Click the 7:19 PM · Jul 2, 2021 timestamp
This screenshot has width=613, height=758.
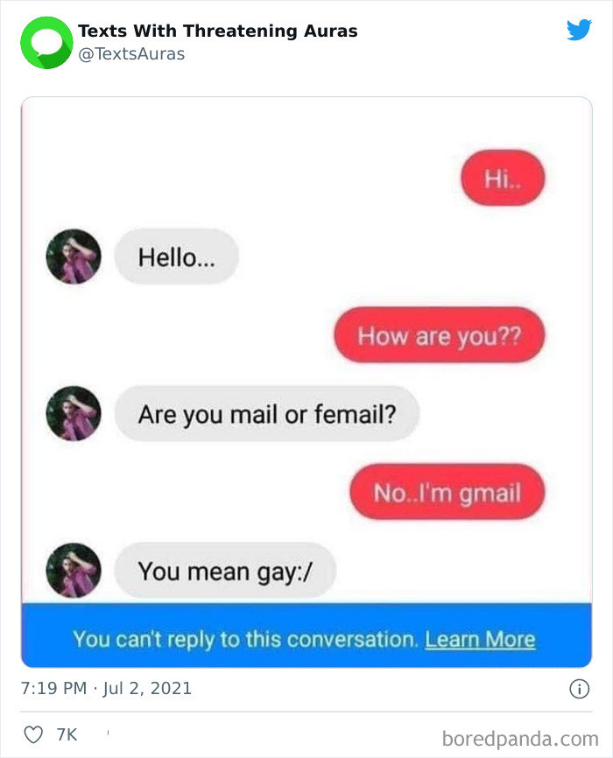pos(106,688)
